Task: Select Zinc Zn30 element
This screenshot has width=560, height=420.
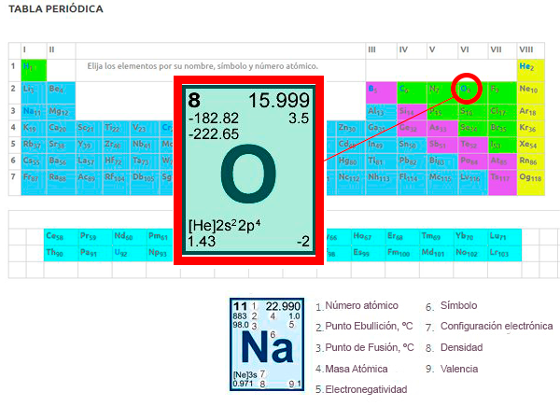Action: (x=351, y=129)
